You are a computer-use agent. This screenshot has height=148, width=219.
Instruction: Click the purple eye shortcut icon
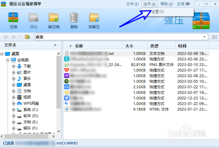pos(66,76)
